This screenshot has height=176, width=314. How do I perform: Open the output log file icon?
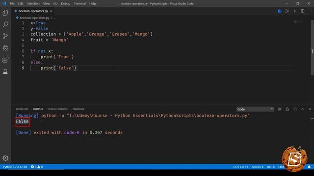click(295, 109)
